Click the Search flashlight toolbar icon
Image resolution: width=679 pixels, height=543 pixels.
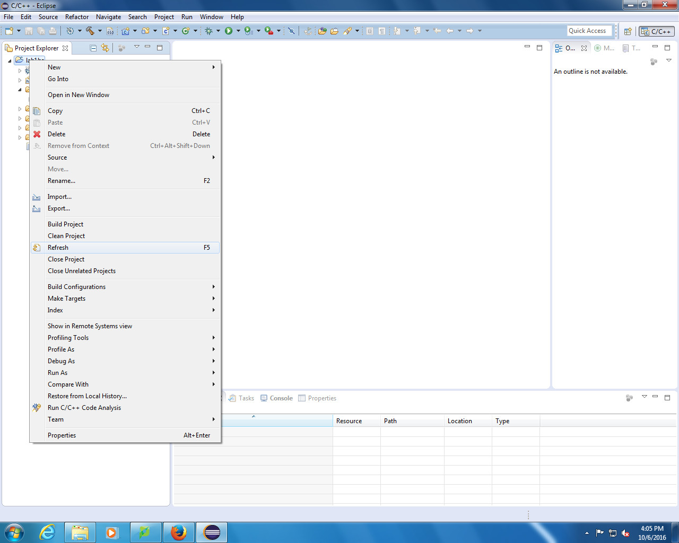click(347, 31)
